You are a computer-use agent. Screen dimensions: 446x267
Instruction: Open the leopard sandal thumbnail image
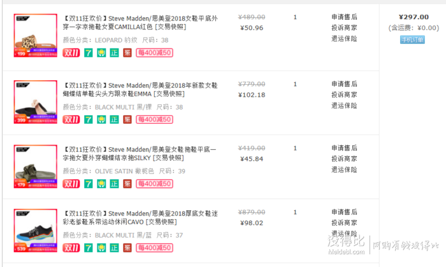click(x=36, y=36)
